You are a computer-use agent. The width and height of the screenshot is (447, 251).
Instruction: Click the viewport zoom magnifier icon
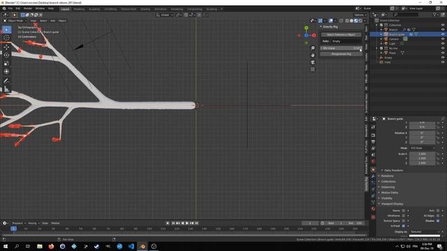tap(313, 48)
